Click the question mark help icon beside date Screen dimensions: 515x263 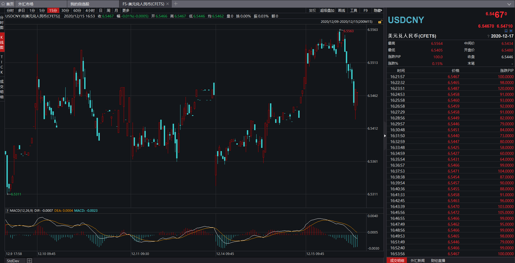(x=488, y=36)
